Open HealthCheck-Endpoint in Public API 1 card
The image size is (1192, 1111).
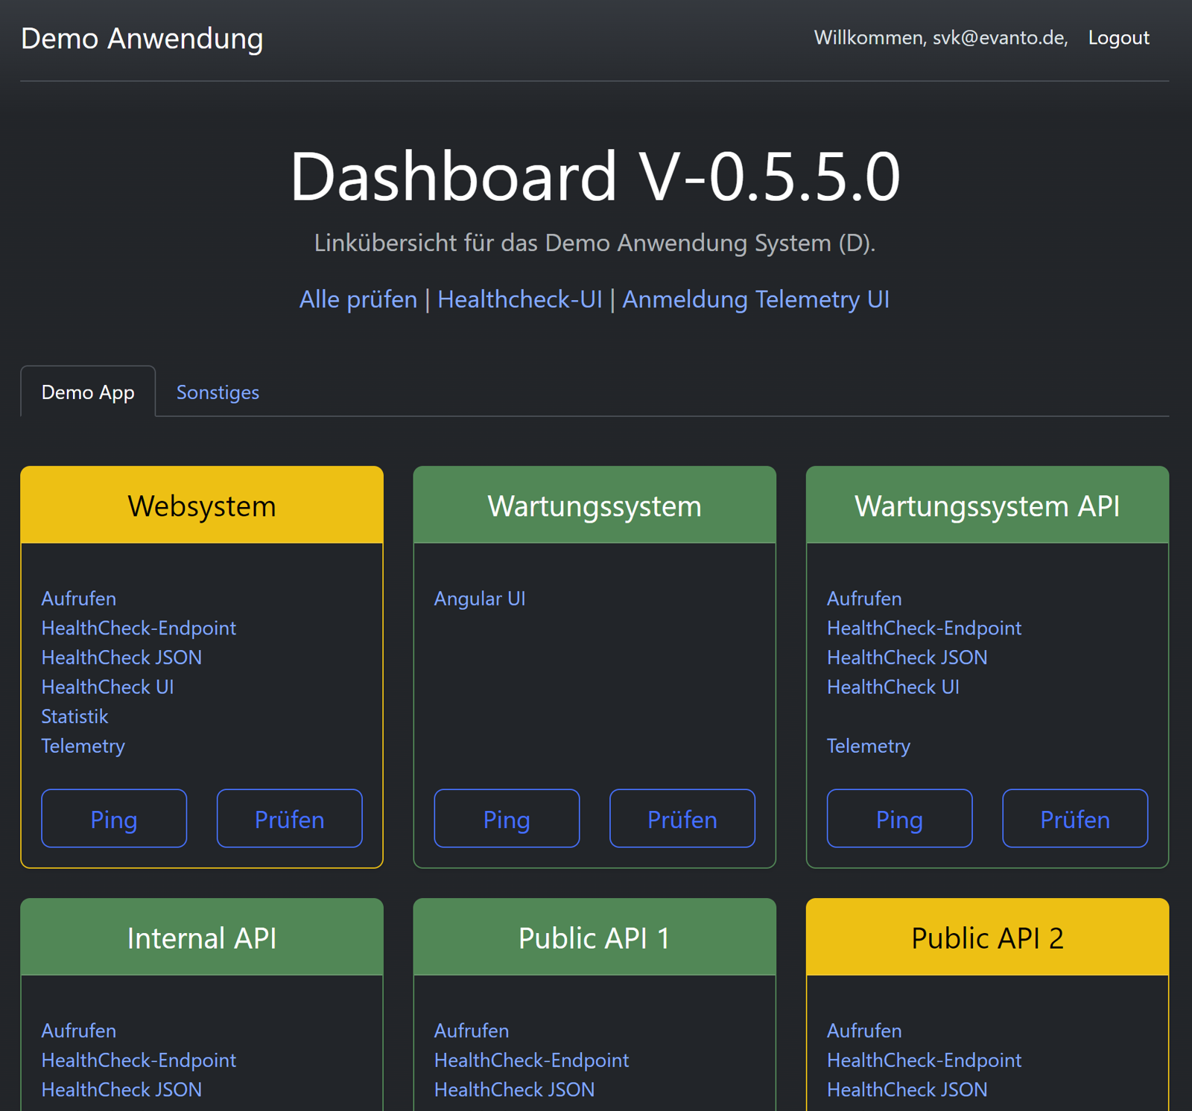531,1060
